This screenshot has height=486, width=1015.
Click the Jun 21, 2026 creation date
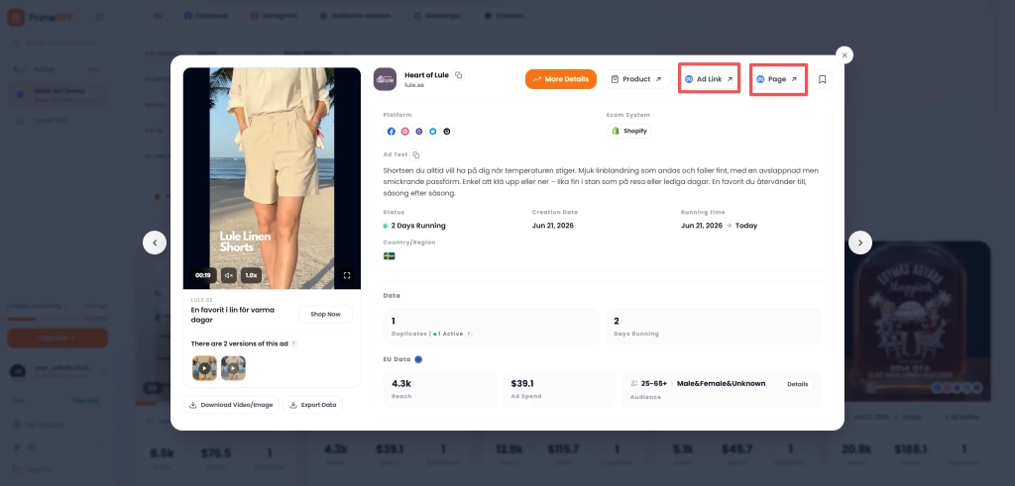(553, 226)
